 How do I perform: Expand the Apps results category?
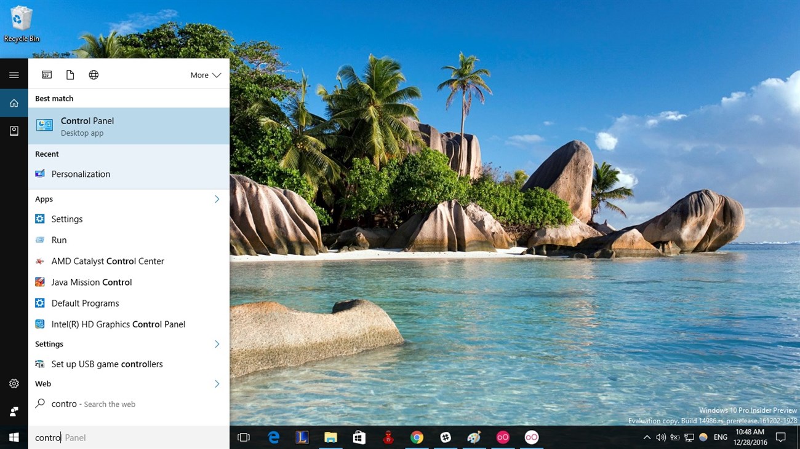pyautogui.click(x=217, y=199)
